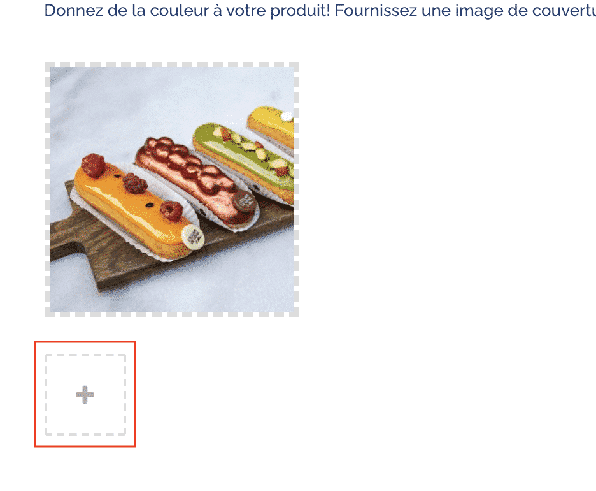Screen dimensions: 596x491
Task: Click the yellow éclair at the photo's edge
Action: click(272, 126)
